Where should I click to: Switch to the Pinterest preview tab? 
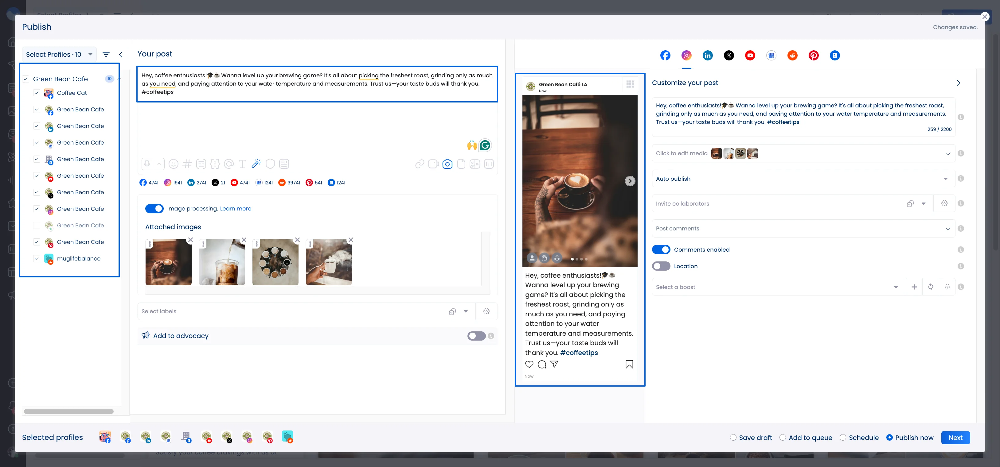[x=813, y=56]
